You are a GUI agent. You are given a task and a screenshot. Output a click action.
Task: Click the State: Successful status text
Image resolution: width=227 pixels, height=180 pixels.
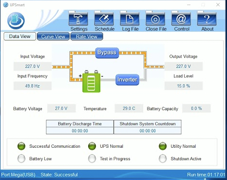[59, 175]
